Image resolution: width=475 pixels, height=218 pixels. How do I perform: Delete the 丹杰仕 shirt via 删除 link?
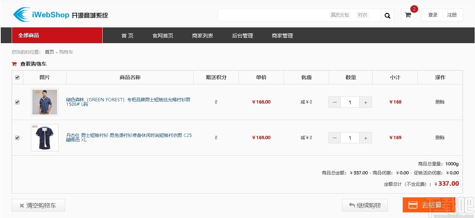[x=440, y=137]
